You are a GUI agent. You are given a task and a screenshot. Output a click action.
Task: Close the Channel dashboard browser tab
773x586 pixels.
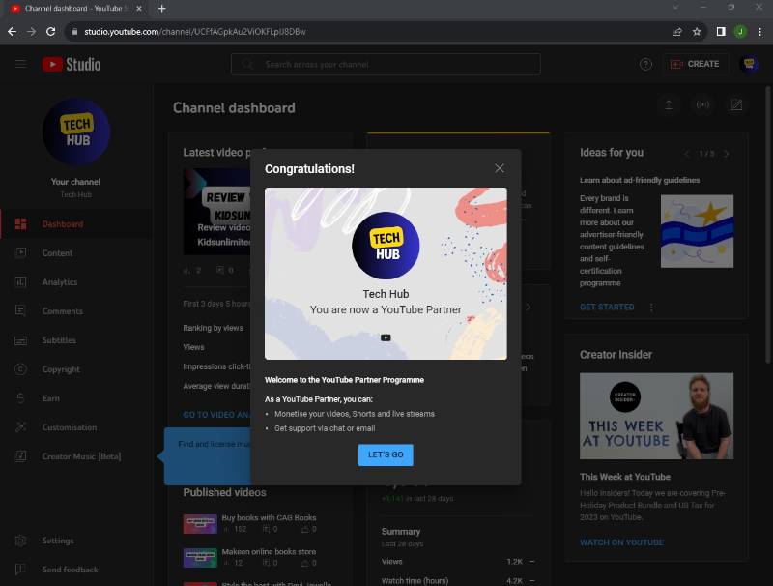[x=139, y=9]
